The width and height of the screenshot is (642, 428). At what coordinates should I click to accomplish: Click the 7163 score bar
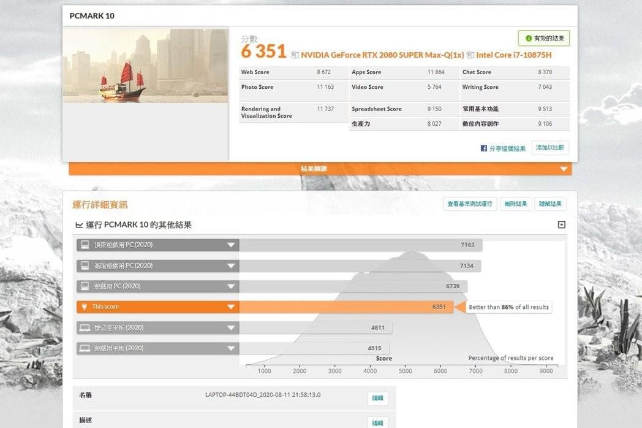tap(361, 245)
